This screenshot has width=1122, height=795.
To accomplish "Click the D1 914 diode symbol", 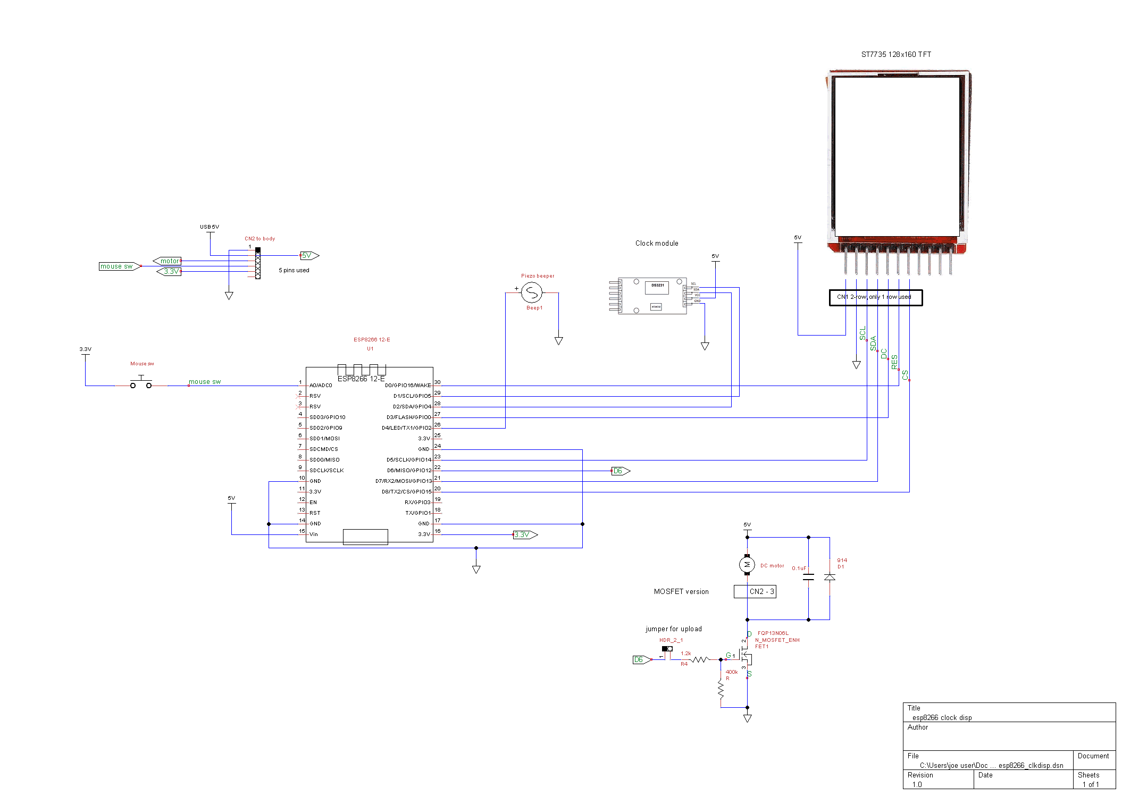I will tap(829, 577).
